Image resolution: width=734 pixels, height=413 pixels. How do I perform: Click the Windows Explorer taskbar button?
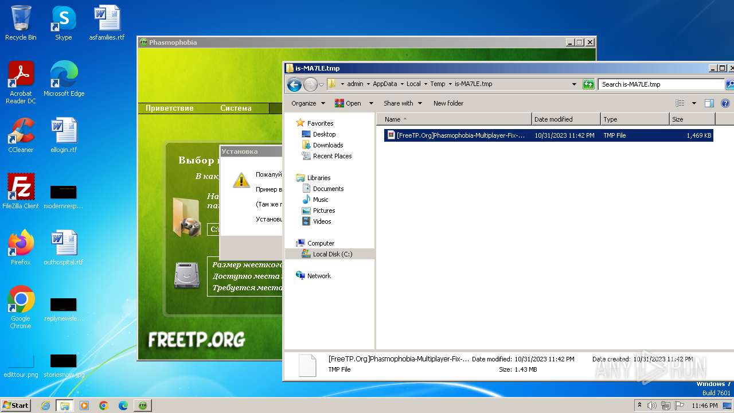click(64, 406)
